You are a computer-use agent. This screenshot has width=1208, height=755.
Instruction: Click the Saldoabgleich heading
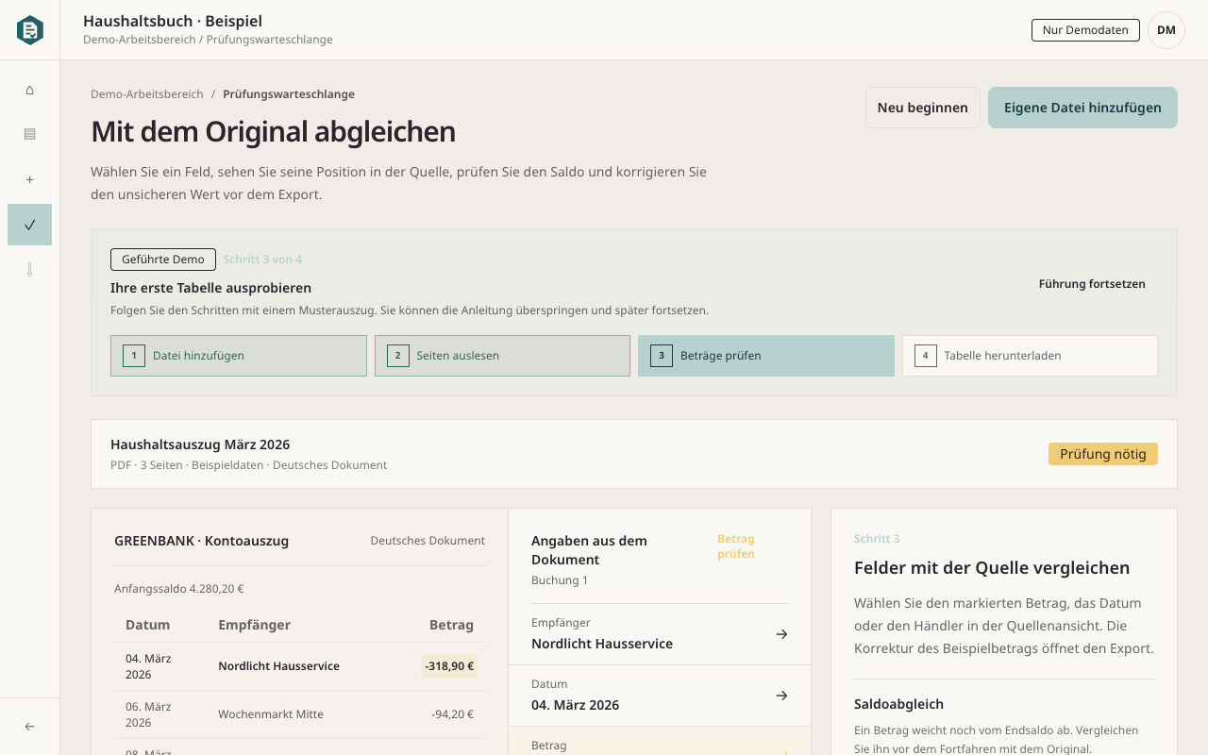coord(898,704)
